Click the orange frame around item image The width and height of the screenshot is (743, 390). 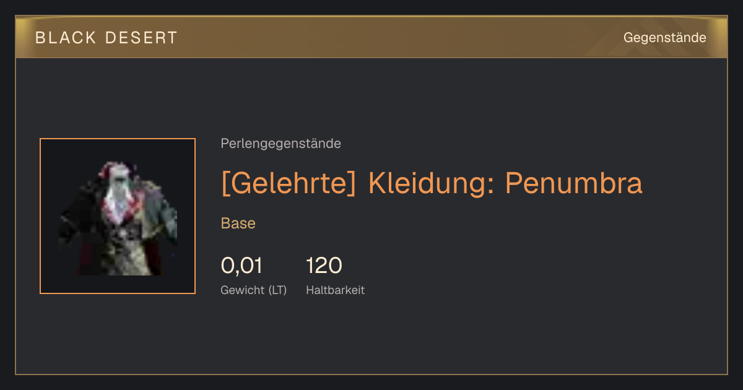(x=118, y=139)
